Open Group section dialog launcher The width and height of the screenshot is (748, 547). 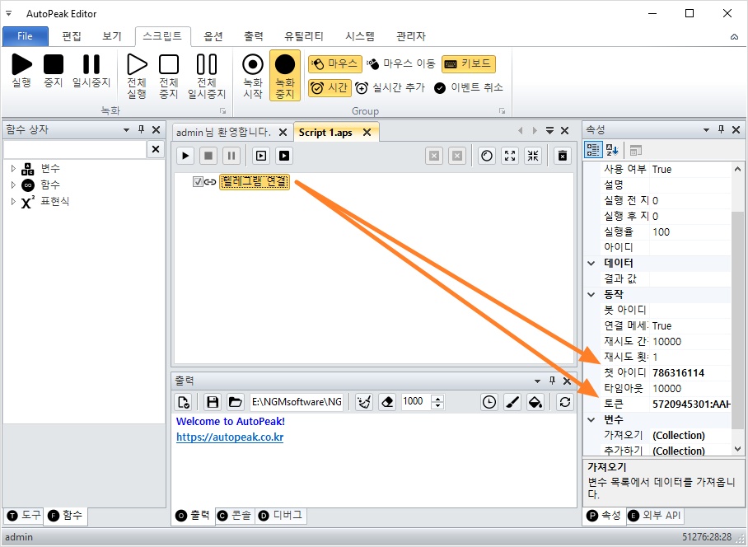502,110
